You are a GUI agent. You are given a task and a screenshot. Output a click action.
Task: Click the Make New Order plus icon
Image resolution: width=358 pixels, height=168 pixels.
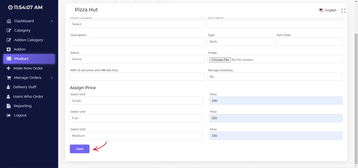click(9, 68)
